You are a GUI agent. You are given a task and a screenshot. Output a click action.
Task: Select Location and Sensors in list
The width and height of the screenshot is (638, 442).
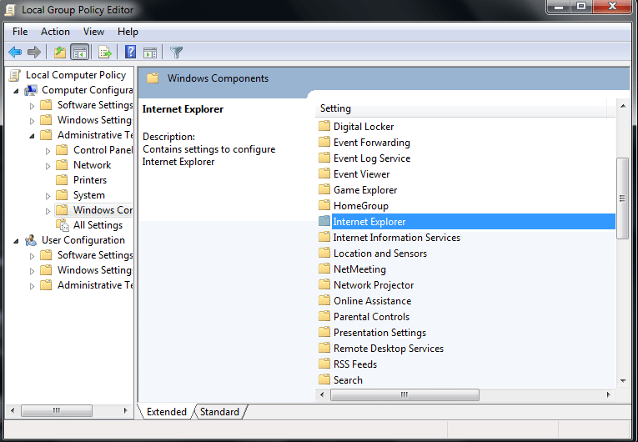click(380, 254)
